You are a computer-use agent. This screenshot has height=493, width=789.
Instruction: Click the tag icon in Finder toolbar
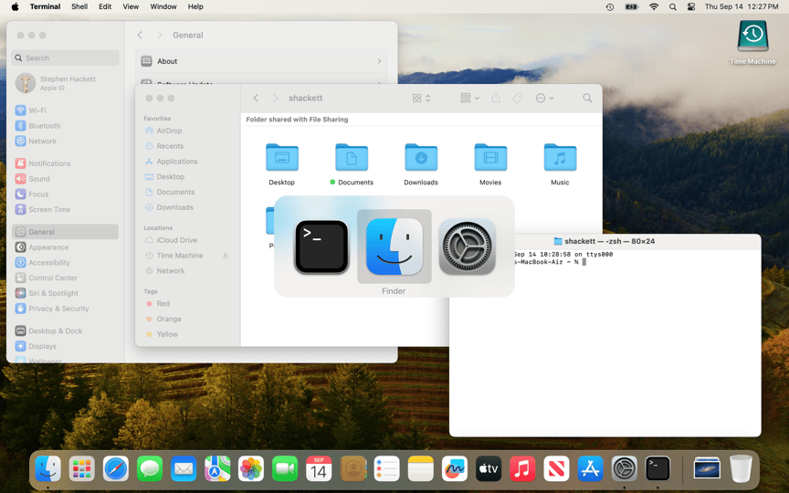(517, 98)
